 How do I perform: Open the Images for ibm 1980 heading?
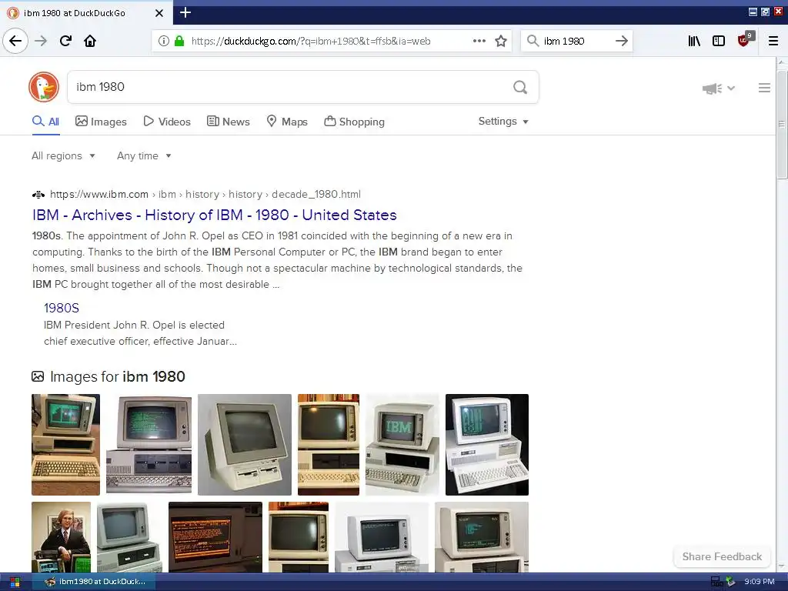point(118,376)
